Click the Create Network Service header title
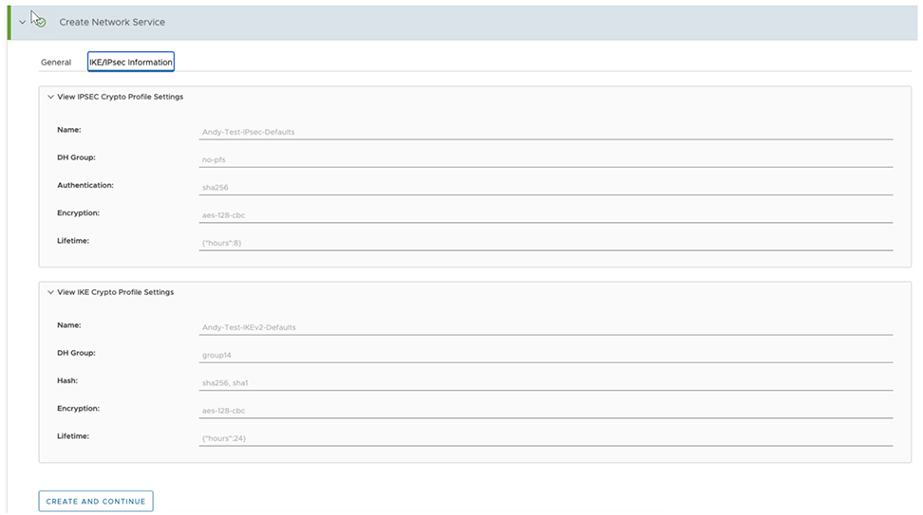 pyautogui.click(x=112, y=22)
